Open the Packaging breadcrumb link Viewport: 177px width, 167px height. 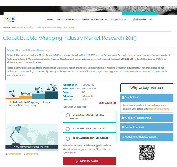[x=69, y=27]
